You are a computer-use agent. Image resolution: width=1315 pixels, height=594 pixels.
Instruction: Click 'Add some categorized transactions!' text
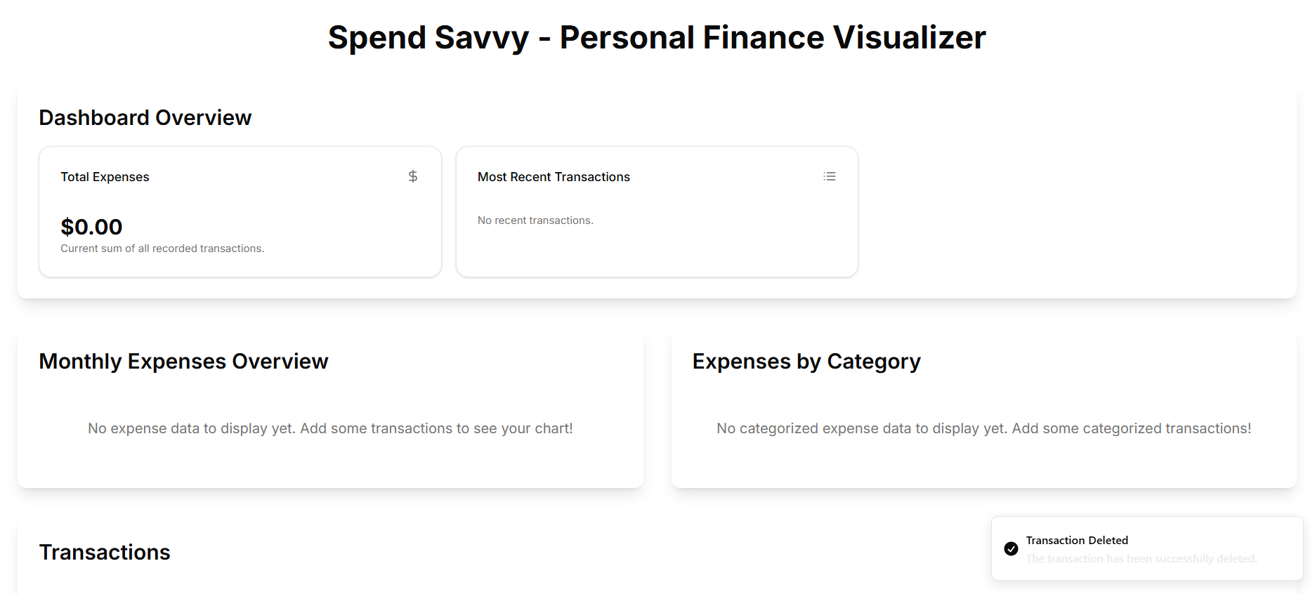[1132, 428]
